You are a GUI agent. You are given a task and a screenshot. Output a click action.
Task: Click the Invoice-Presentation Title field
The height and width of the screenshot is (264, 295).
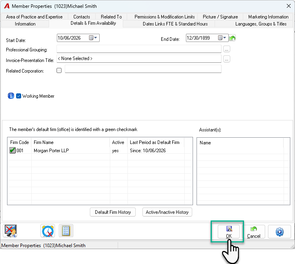(x=139, y=59)
